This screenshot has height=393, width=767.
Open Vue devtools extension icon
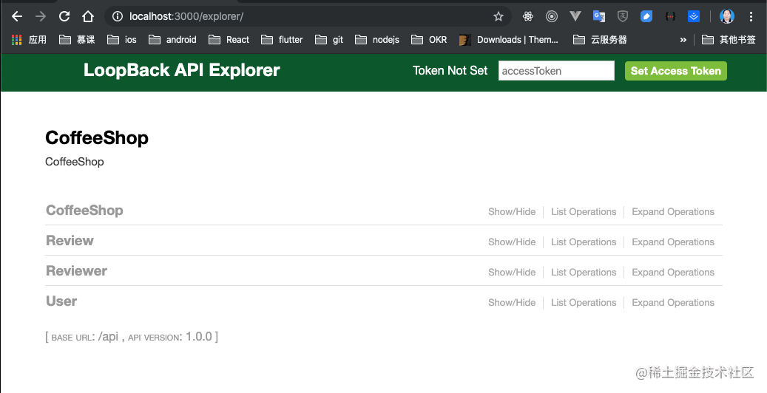pos(575,16)
